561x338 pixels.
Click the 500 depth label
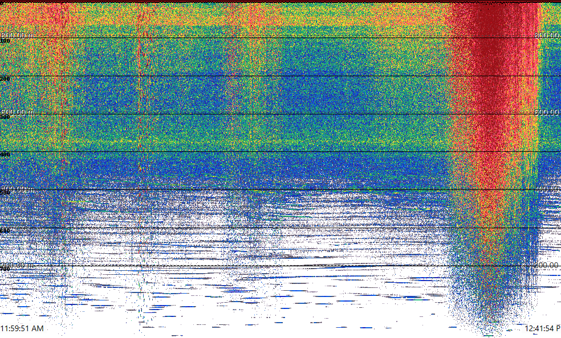pyautogui.click(x=5, y=193)
